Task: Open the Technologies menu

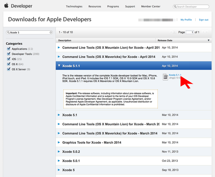Action: tap(74, 7)
